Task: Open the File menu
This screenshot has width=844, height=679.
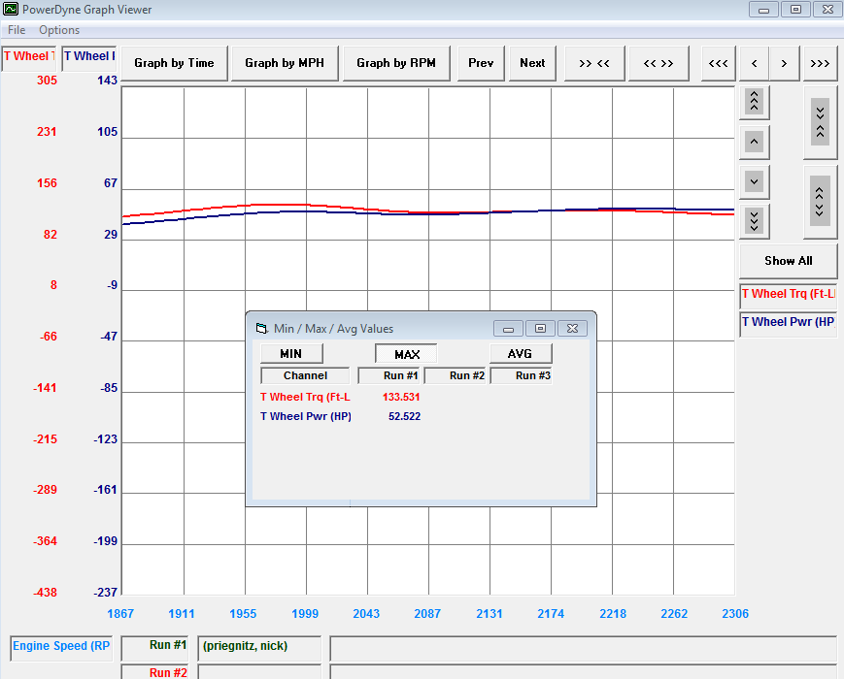Action: (17, 30)
